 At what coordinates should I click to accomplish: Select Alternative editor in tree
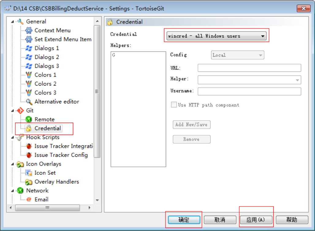(57, 102)
